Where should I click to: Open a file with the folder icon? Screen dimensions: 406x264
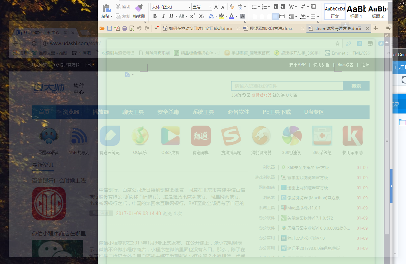(x=102, y=29)
